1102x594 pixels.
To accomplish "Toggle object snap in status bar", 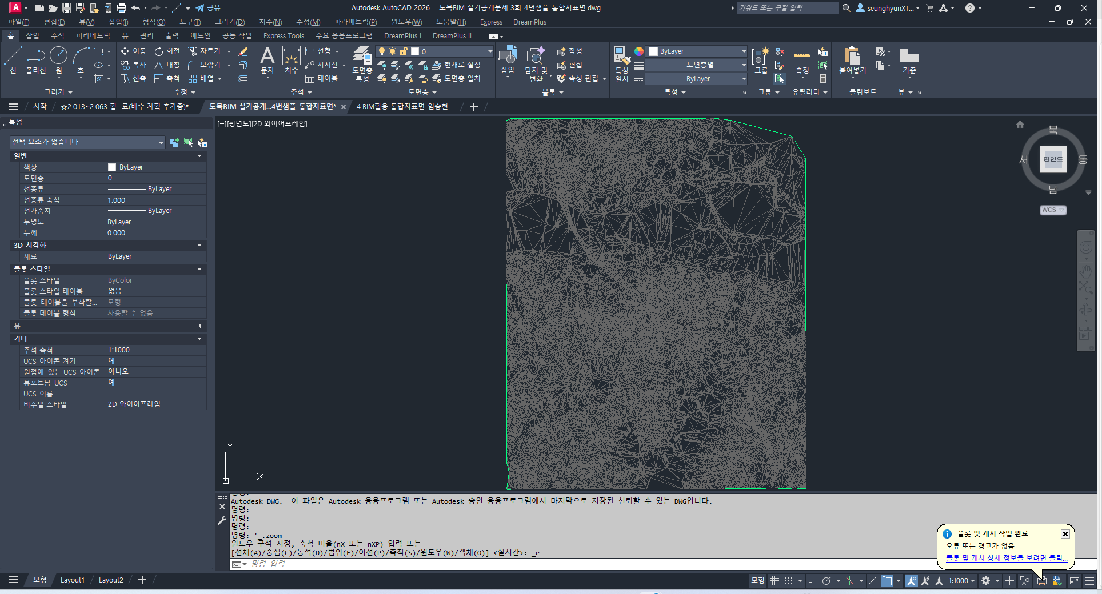I will click(x=887, y=581).
